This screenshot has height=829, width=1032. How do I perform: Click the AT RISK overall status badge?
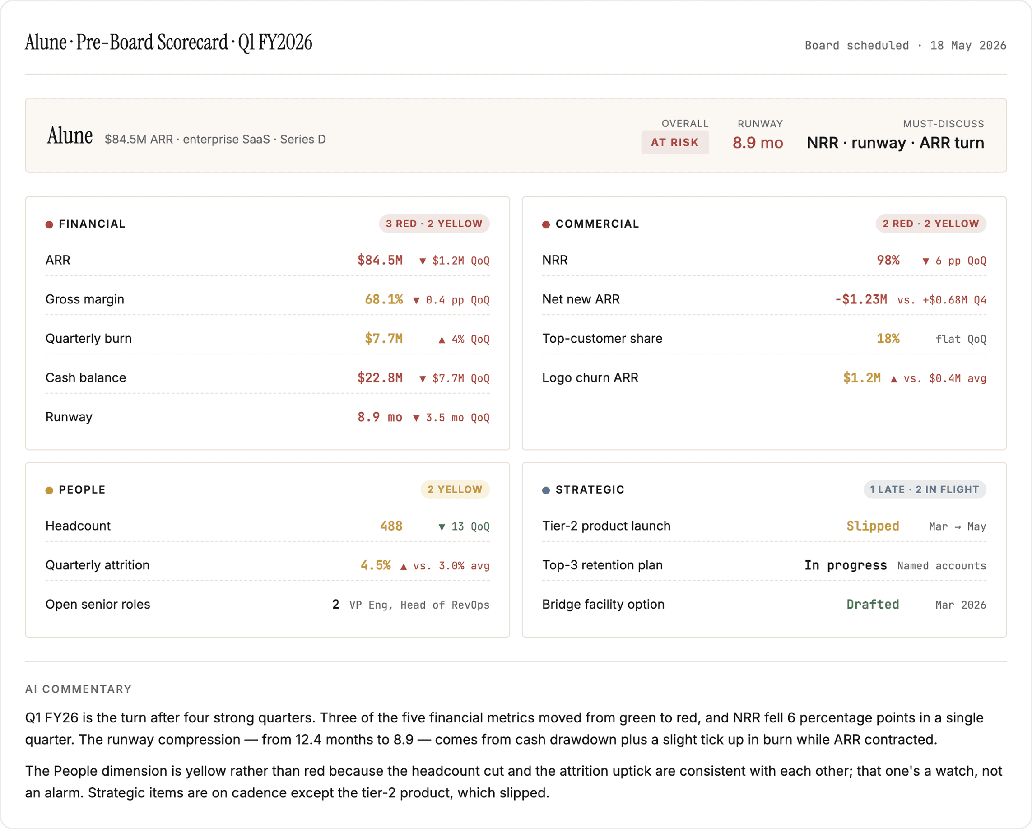(x=675, y=143)
